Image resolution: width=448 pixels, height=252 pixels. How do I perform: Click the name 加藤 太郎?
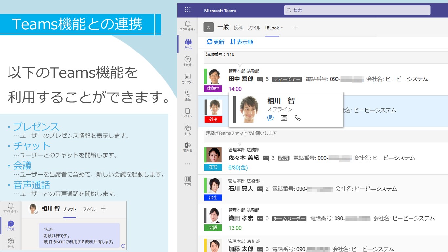click(241, 249)
